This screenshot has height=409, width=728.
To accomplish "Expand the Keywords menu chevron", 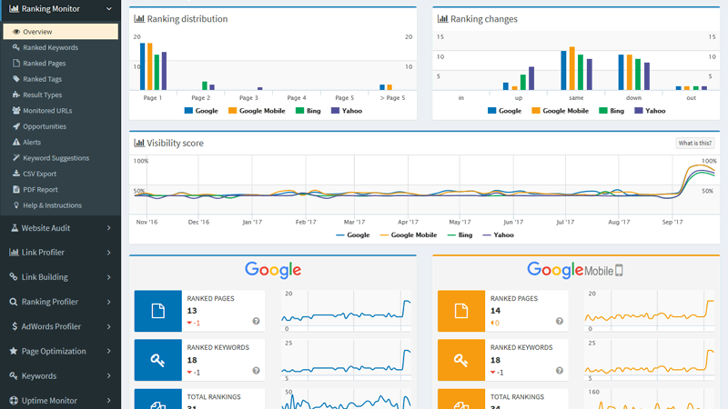I will tap(109, 375).
